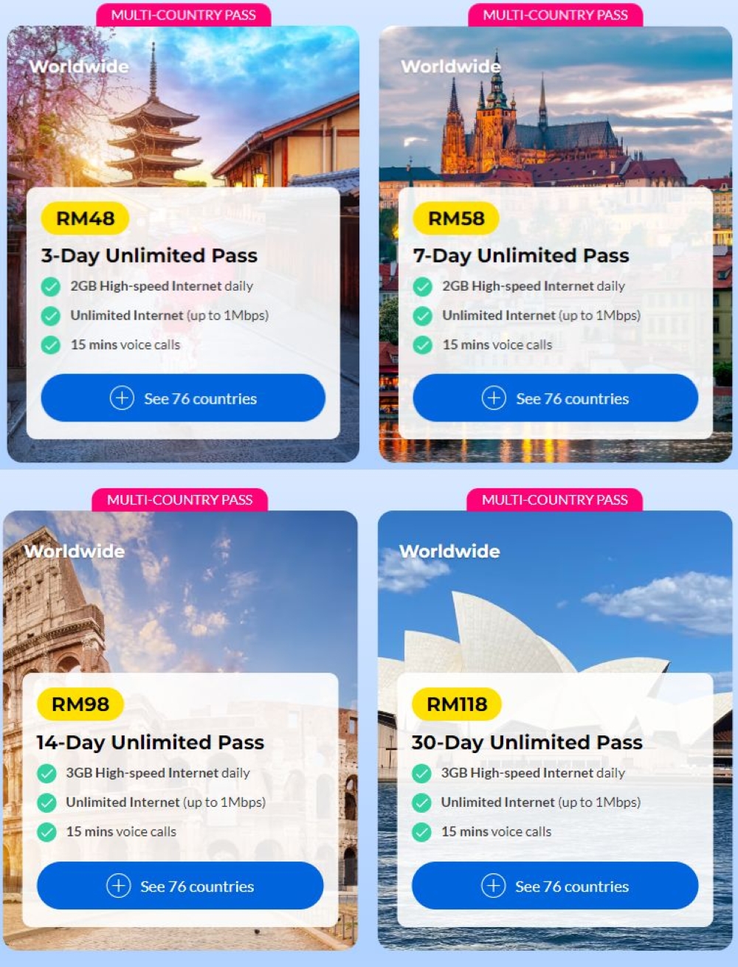Click the Colosseum Worldwide card image
The width and height of the screenshot is (738, 967).
pos(180,590)
